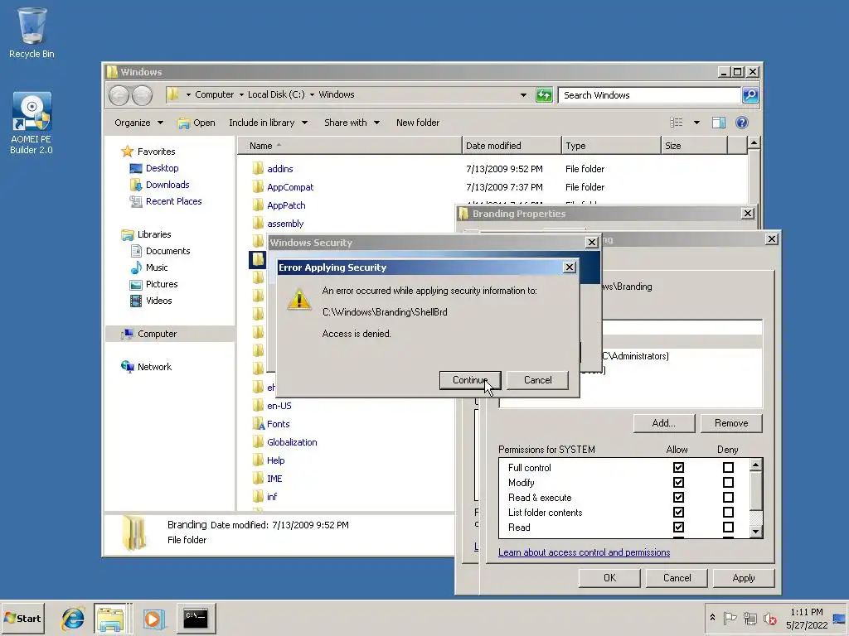This screenshot has height=636, width=849.
Task: Open Learn about access control link
Action: 585,552
